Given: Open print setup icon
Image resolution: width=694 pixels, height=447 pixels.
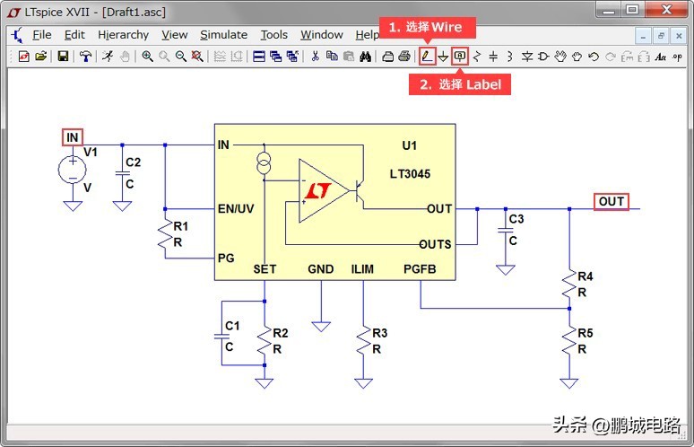Looking at the screenshot, I should pos(387,57).
